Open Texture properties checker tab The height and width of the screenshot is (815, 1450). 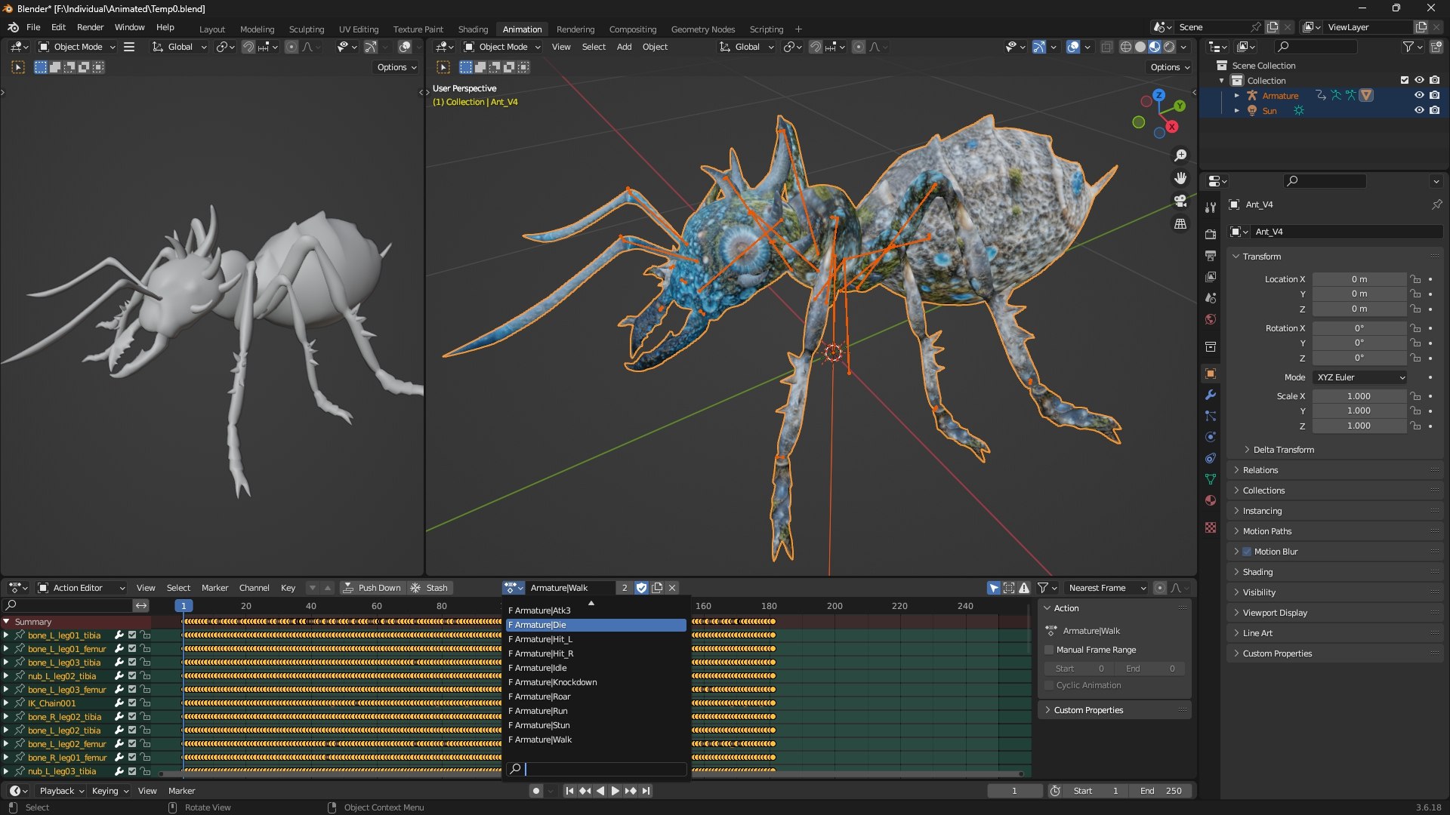click(1211, 527)
